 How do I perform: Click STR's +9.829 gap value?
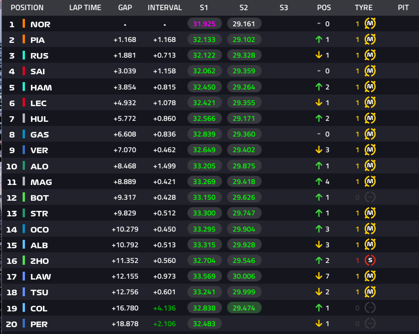click(125, 213)
